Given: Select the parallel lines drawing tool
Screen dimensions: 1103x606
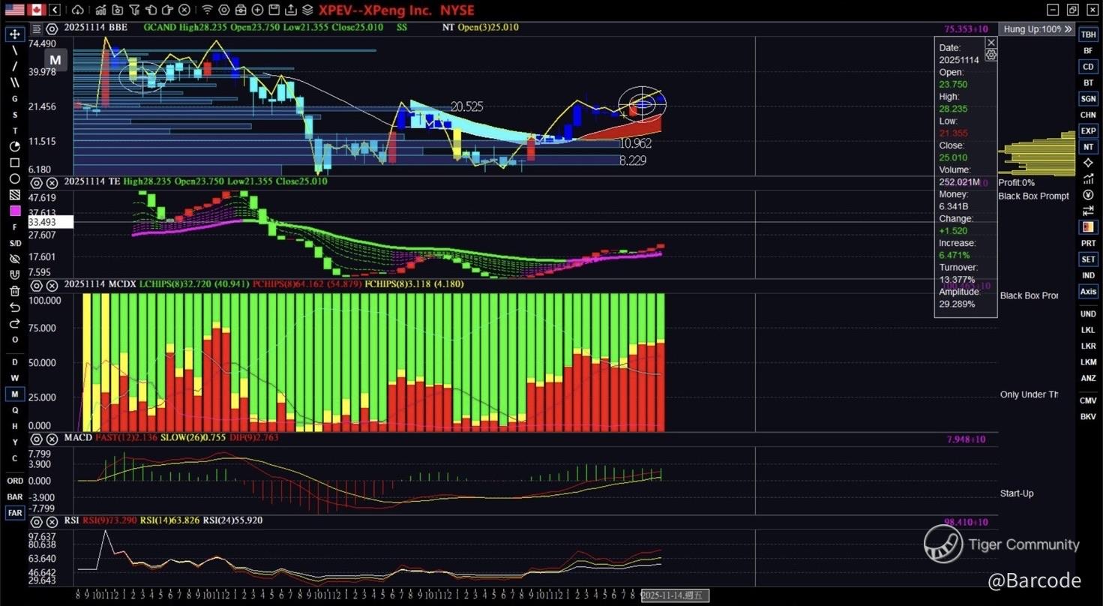Looking at the screenshot, I should [x=15, y=82].
